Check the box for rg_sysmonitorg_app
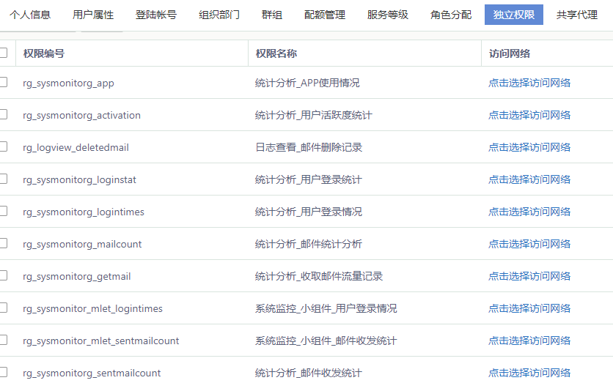Image resolution: width=613 pixels, height=383 pixels. (4, 82)
